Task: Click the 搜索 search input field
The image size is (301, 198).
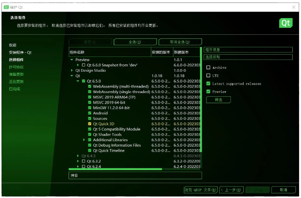Action: (135, 175)
